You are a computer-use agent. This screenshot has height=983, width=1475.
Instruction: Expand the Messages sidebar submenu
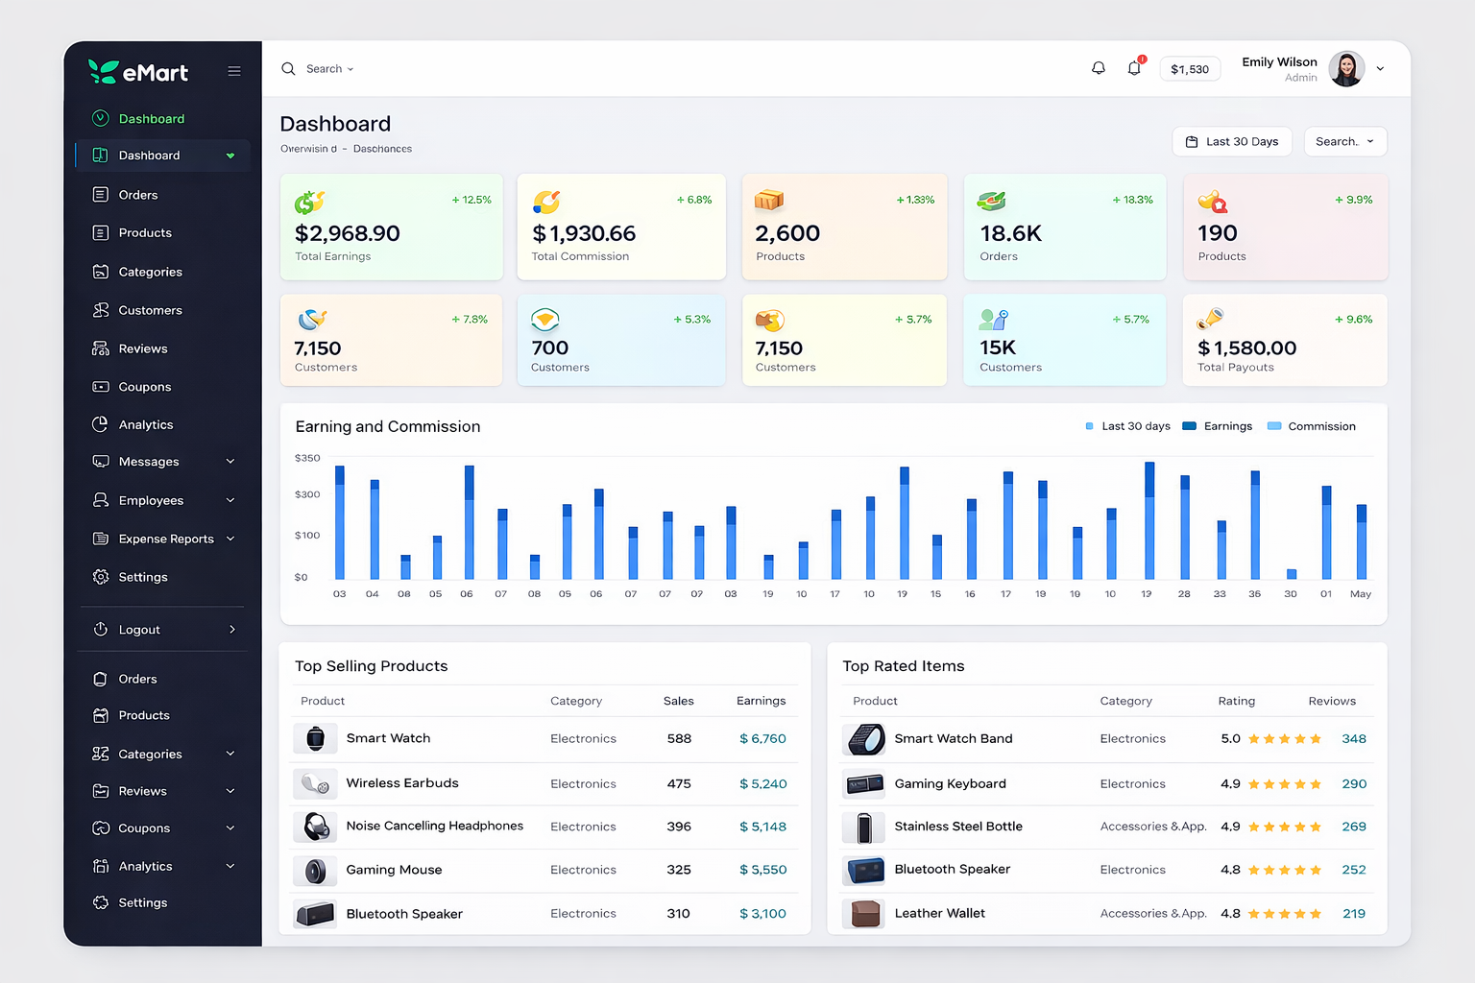pyautogui.click(x=230, y=462)
